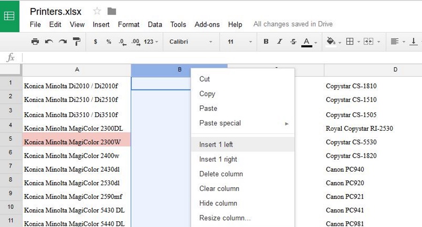Choose Copy from context menu
The height and width of the screenshot is (227, 422).
click(x=243, y=94)
